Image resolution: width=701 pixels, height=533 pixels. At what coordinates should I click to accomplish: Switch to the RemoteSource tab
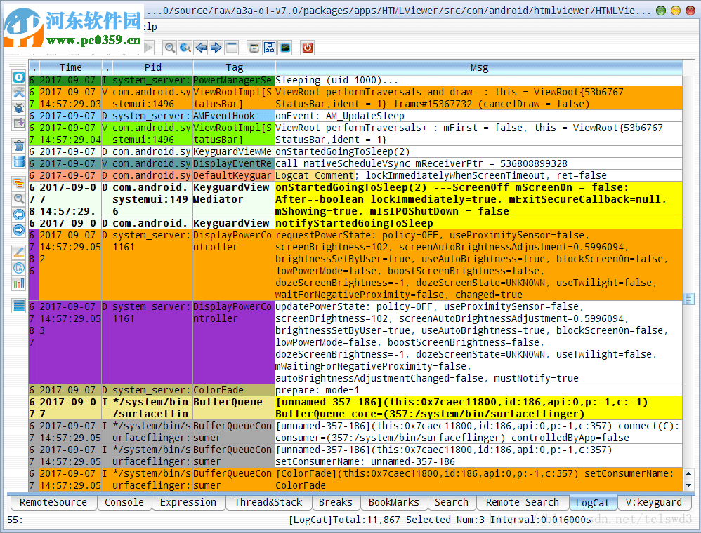53,502
